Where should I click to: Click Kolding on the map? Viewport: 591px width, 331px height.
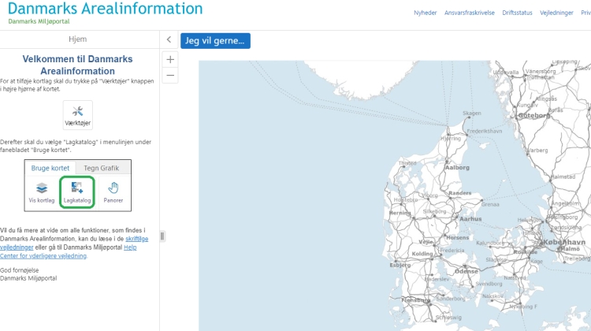pyautogui.click(x=422, y=254)
